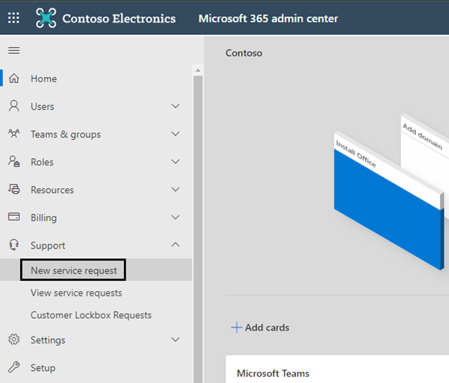Expand the Settings chevron
Viewport: 449px width, 383px height.
point(176,340)
